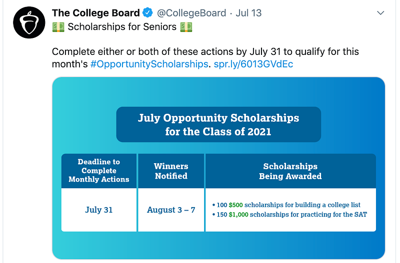The image size is (400, 263).
Task: Click the July Opportunity Scholarships title banner
Action: tap(218, 125)
